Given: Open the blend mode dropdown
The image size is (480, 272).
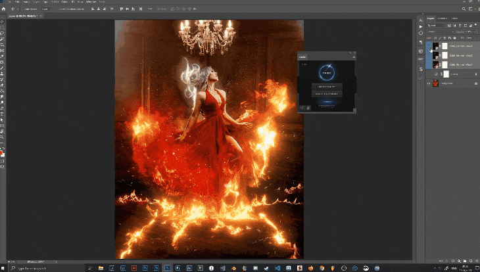Looking at the screenshot, I should click(x=441, y=32).
